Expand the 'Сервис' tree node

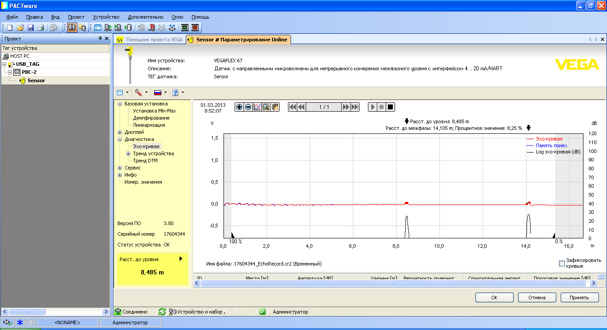[120, 168]
